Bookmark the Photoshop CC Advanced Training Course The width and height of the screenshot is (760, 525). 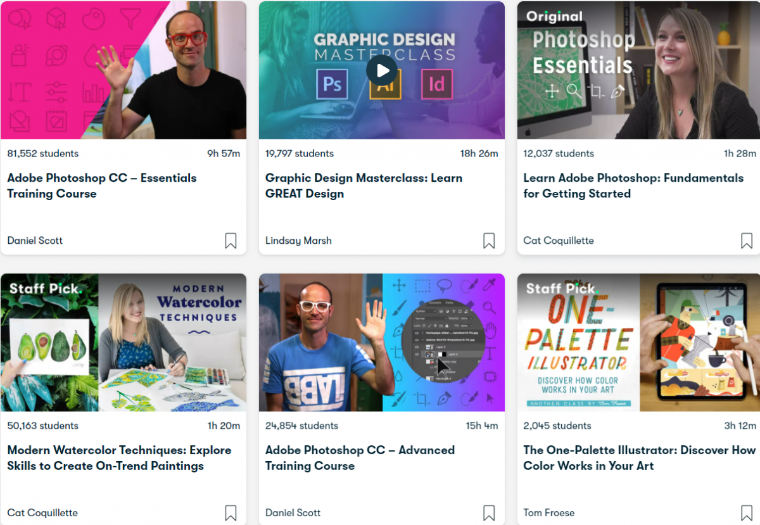coord(489,513)
